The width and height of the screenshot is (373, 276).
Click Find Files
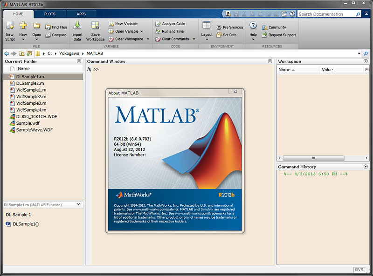click(x=56, y=27)
